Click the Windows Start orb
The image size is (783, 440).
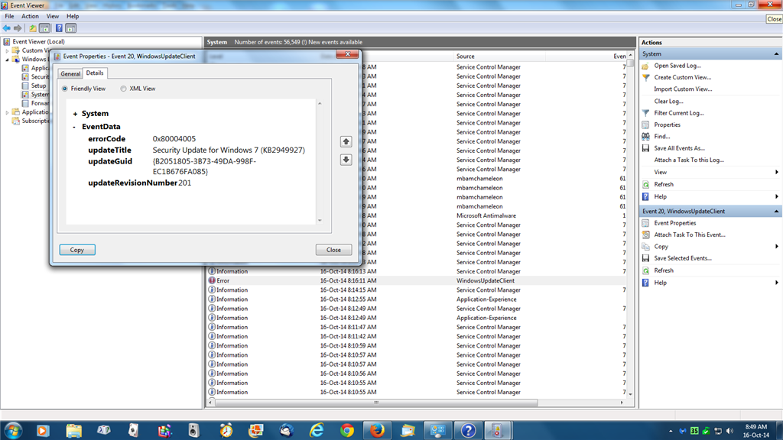tap(13, 430)
